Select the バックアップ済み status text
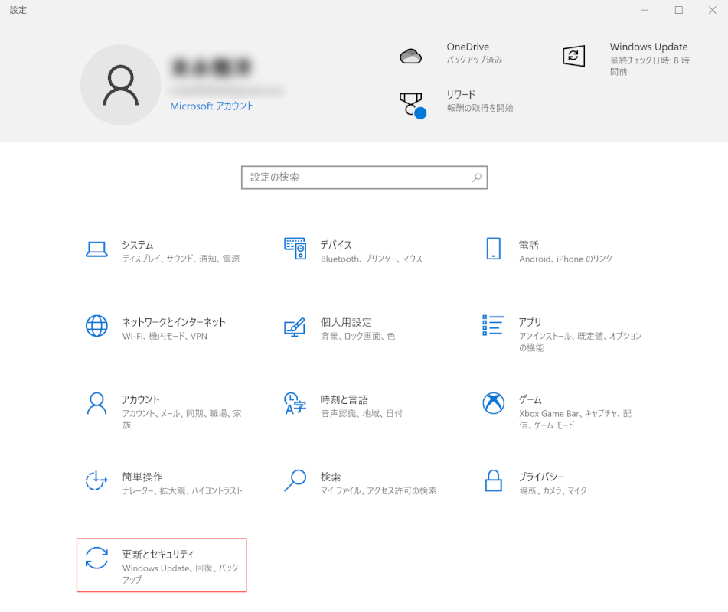The height and width of the screenshot is (612, 728). point(475,60)
